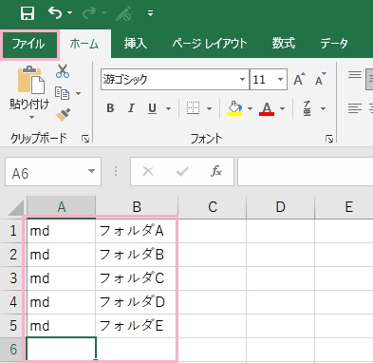Select row 1 header
373x363 pixels.
(x=13, y=231)
